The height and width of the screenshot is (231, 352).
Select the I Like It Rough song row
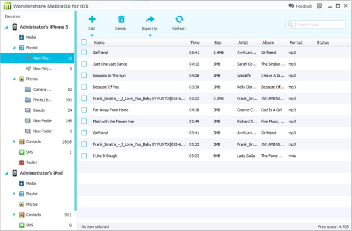pyautogui.click(x=215, y=155)
